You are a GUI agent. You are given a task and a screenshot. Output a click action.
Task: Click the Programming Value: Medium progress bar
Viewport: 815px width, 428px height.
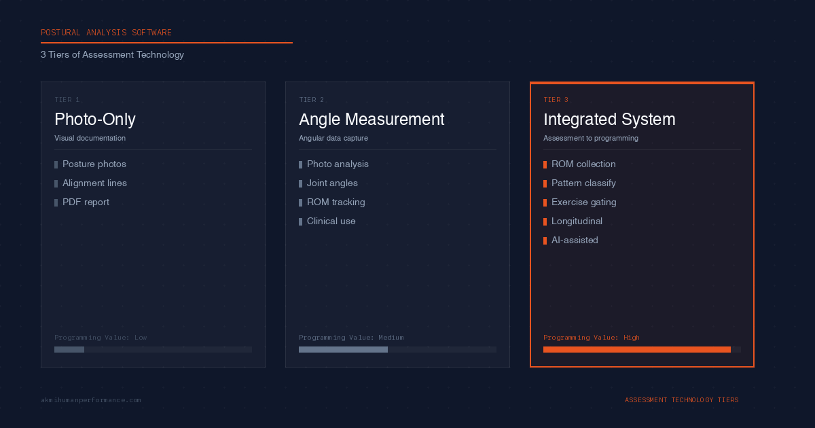click(397, 349)
